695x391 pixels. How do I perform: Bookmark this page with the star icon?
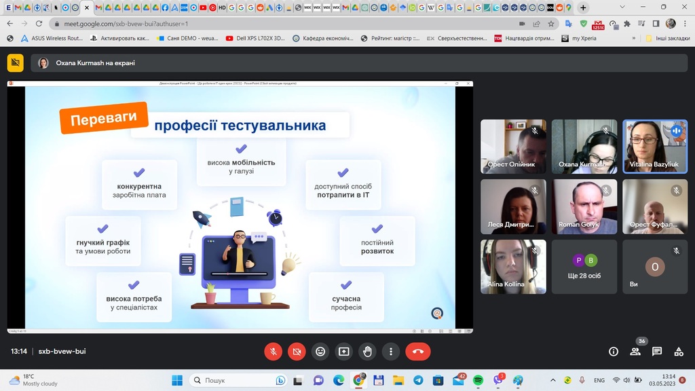click(551, 23)
